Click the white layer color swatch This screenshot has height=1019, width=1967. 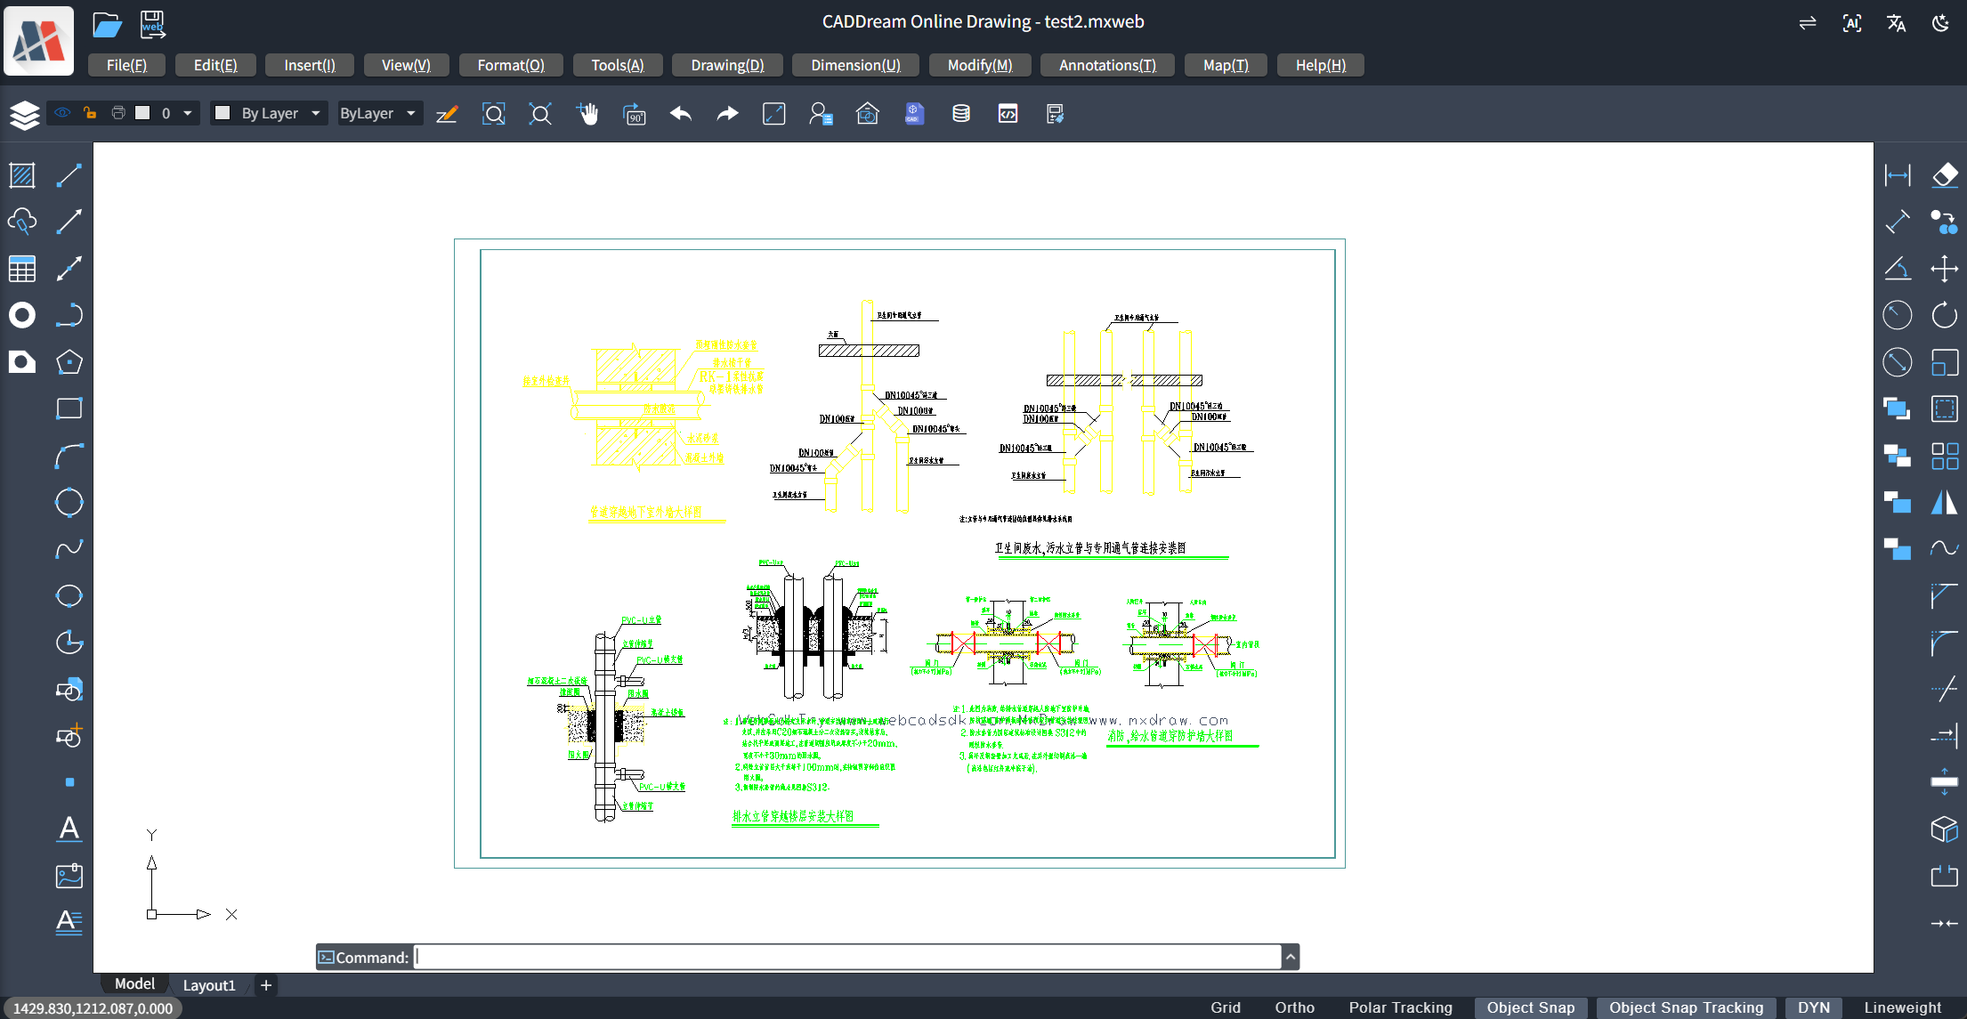tap(142, 113)
